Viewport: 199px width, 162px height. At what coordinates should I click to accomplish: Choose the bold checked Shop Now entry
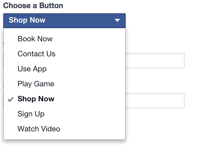click(64, 99)
